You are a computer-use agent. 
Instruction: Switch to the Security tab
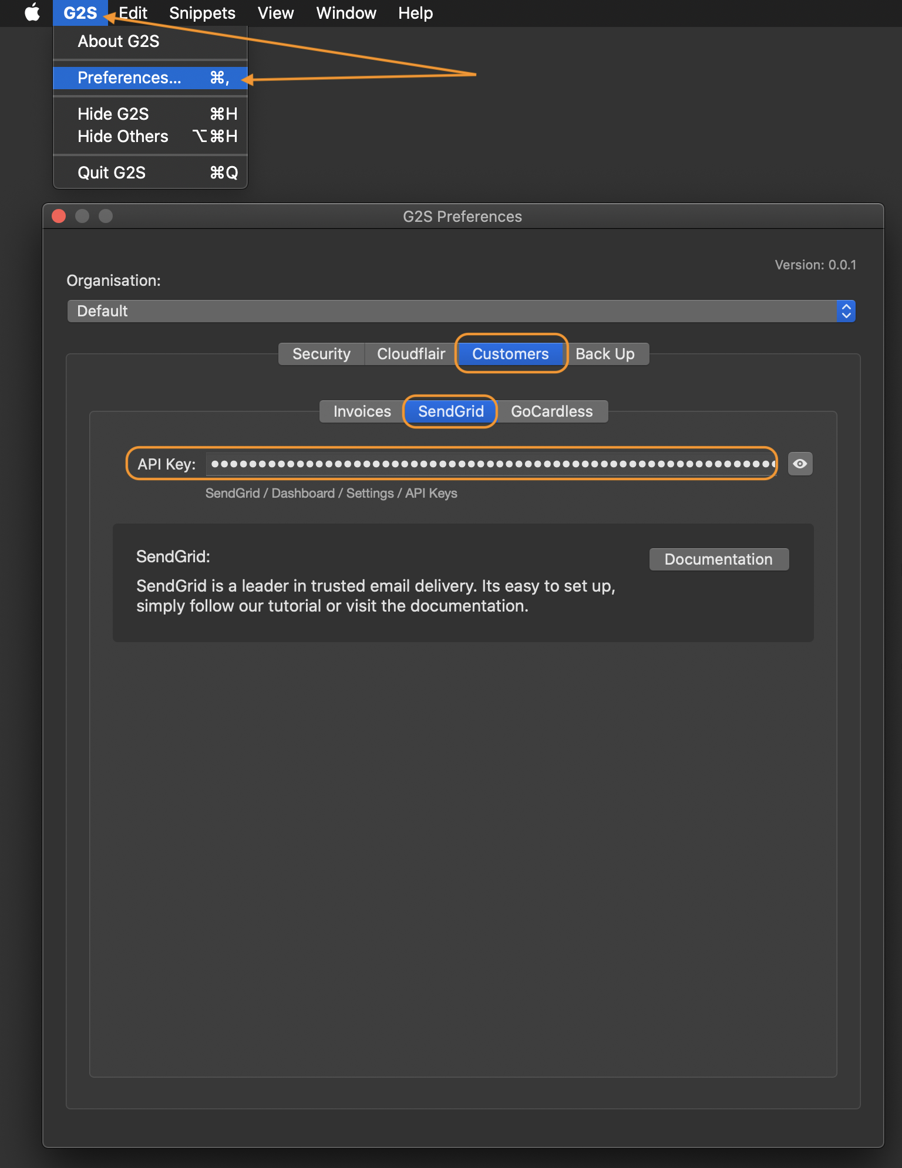pos(321,354)
